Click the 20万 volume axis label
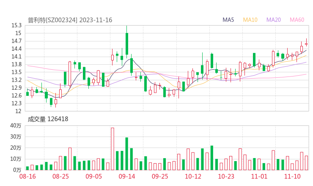This screenshot has width=313, height=186. click(16, 148)
